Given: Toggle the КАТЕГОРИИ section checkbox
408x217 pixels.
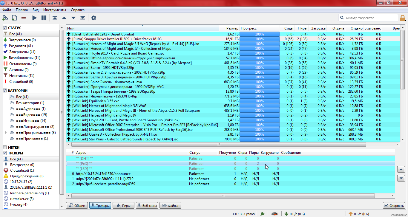Looking at the screenshot, I should [x=5, y=91].
